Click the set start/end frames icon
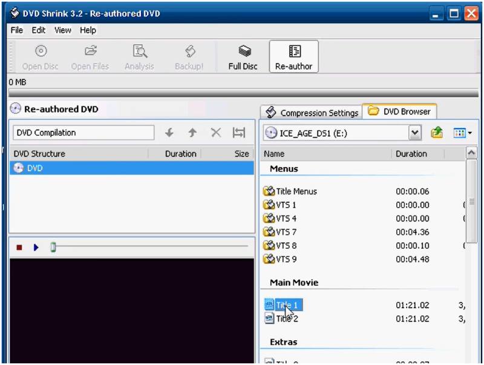 coord(239,133)
